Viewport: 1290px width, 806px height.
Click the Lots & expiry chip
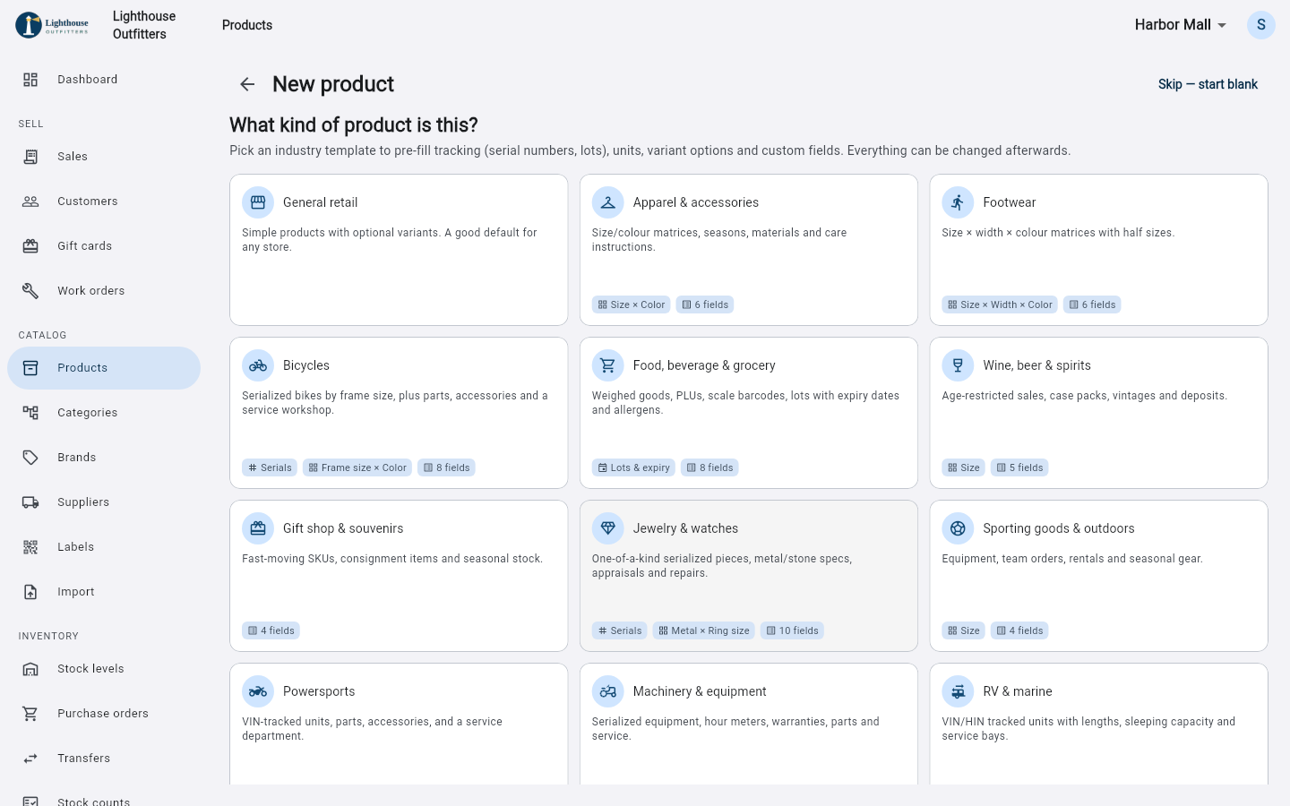634,467
